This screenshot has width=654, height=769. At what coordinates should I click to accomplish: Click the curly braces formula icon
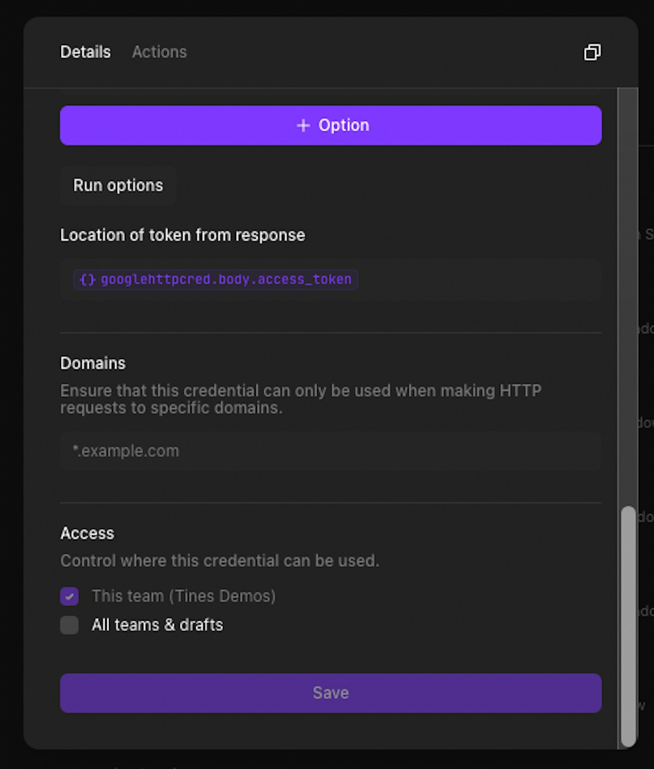click(x=87, y=280)
